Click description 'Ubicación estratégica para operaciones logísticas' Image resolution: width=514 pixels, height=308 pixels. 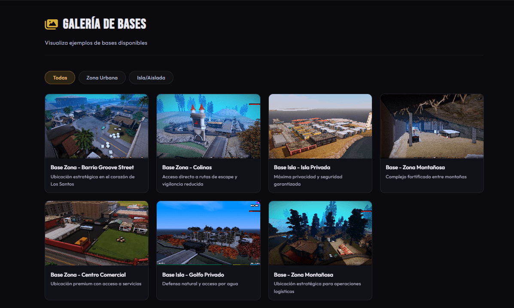tap(317, 287)
